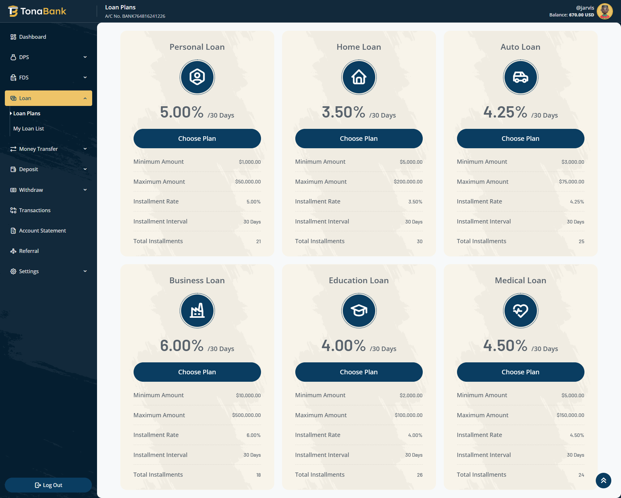Expand the FDS sidebar menu

tap(49, 78)
